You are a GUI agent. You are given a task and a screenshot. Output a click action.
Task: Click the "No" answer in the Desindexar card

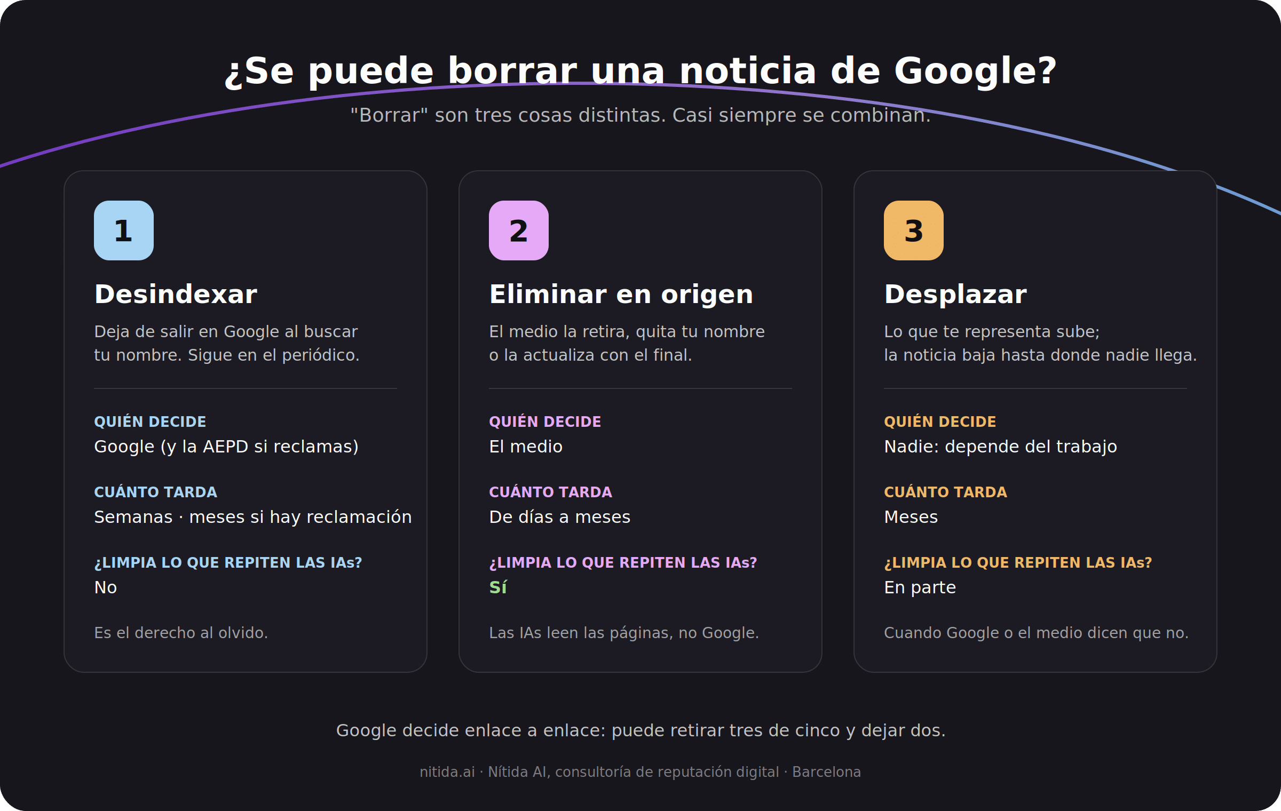coord(106,587)
